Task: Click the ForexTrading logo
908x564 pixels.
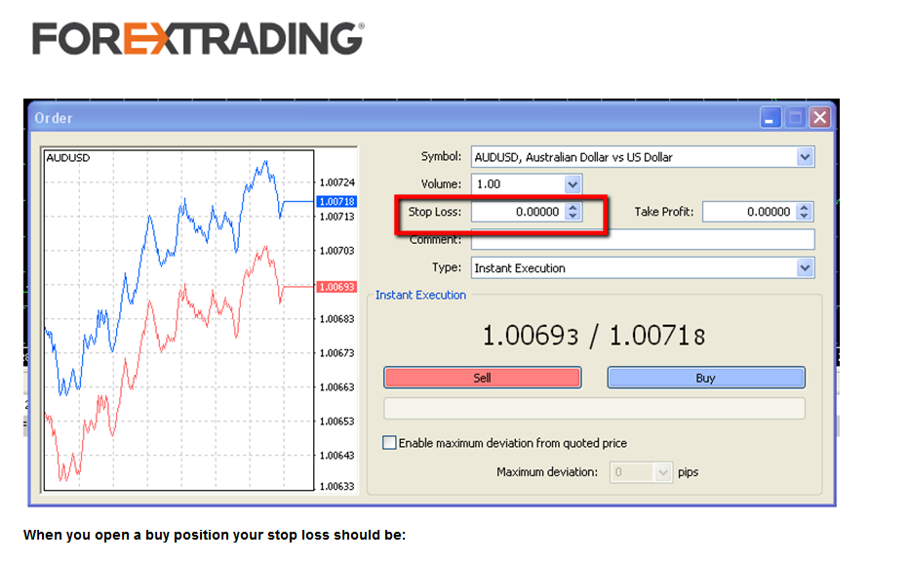Action: (x=198, y=39)
